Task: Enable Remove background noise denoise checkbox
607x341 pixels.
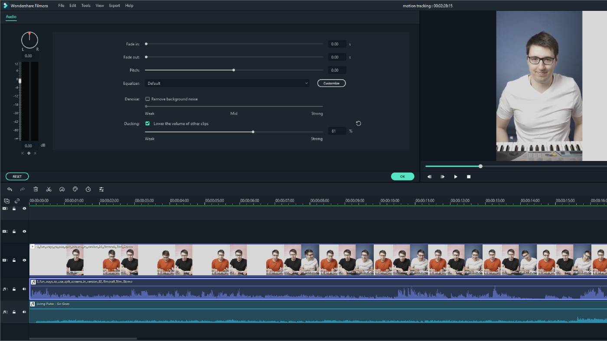Action: (x=147, y=99)
